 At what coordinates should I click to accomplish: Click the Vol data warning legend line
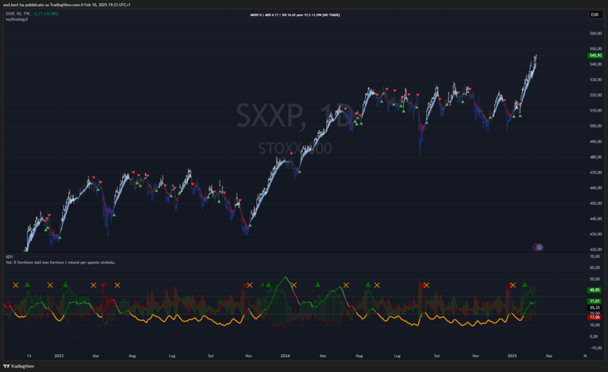point(60,262)
